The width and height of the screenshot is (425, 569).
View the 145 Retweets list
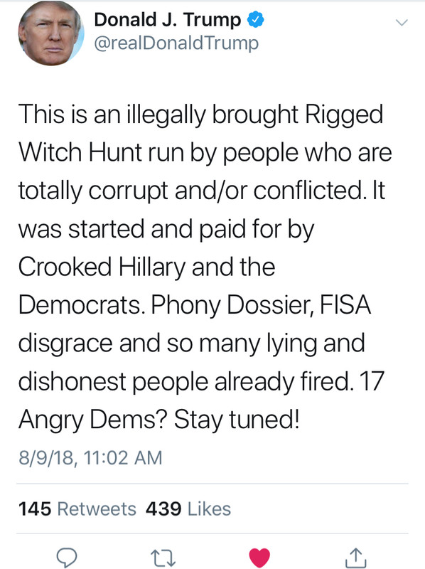tap(77, 509)
